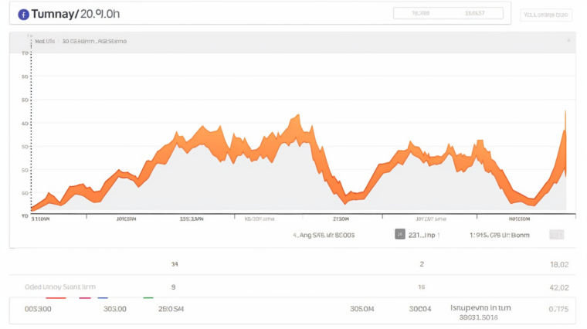Select the blue series legend marker
Image resolution: width=587 pixels, height=329 pixels.
point(103,297)
